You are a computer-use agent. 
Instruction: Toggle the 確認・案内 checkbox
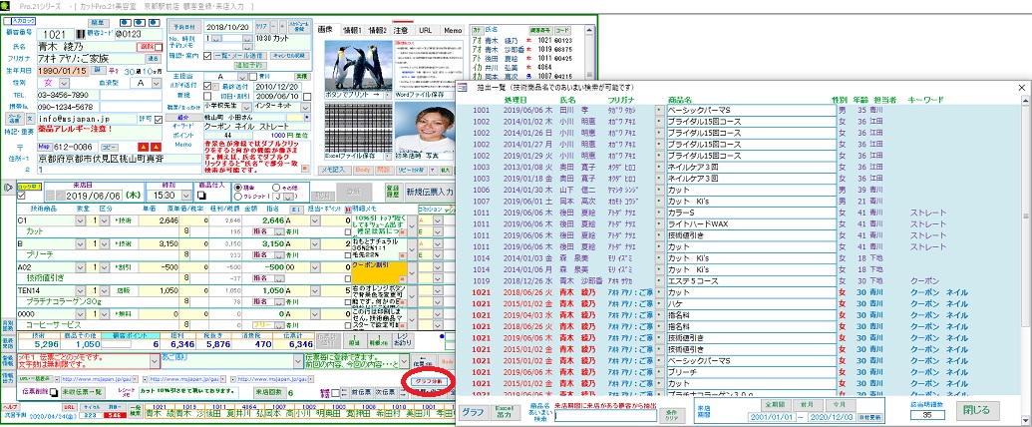208,56
